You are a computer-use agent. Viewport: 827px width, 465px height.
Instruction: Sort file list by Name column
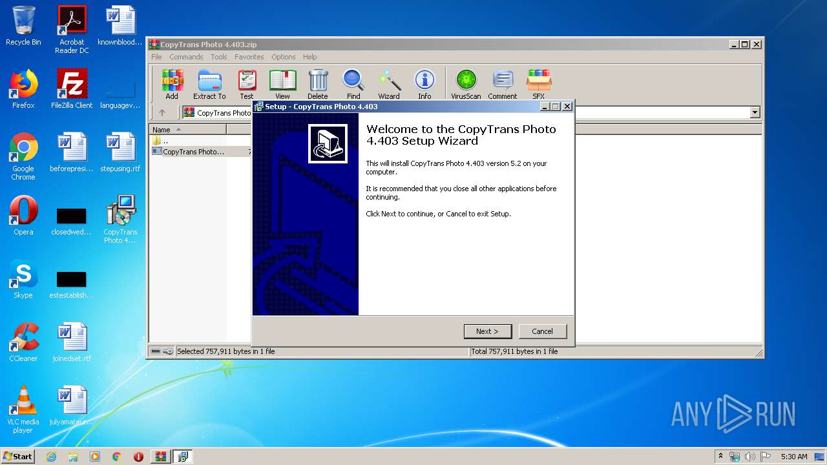[188, 130]
